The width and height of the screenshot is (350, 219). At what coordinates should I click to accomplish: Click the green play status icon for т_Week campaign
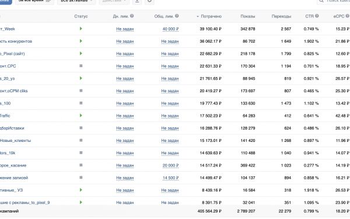tap(81, 29)
